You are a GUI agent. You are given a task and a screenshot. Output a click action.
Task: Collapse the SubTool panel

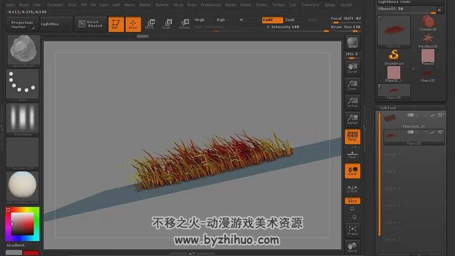click(388, 108)
